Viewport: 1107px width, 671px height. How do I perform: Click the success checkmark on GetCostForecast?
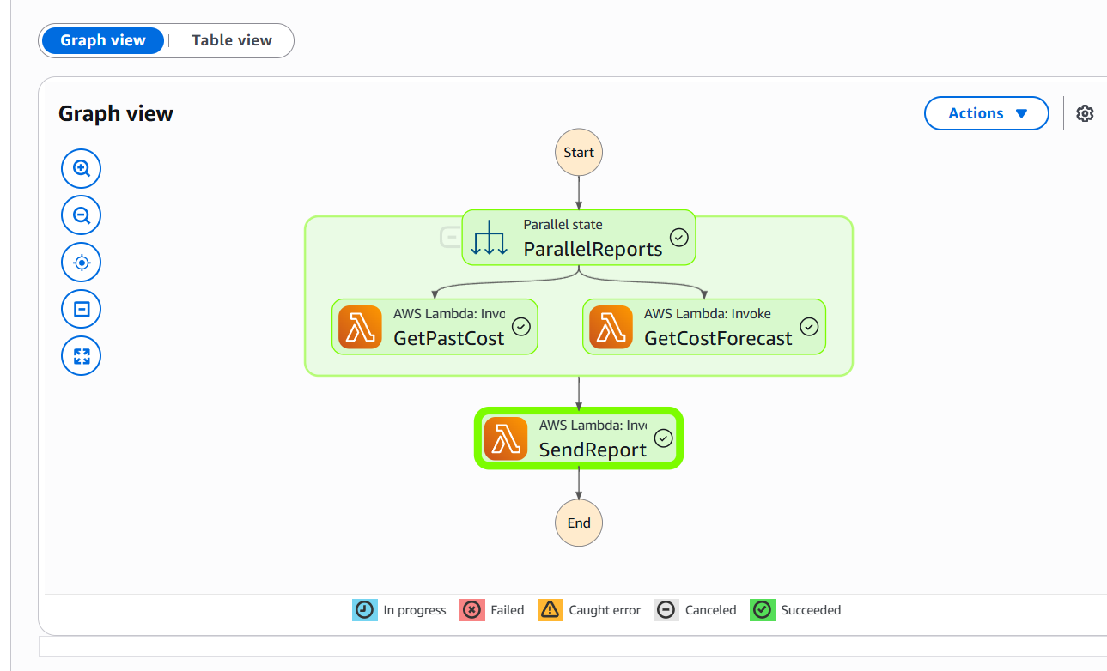click(x=809, y=327)
